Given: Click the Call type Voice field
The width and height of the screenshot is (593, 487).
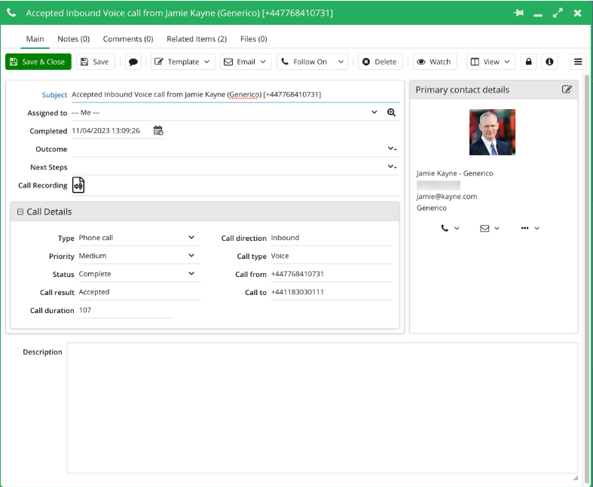Looking at the screenshot, I should (x=332, y=256).
